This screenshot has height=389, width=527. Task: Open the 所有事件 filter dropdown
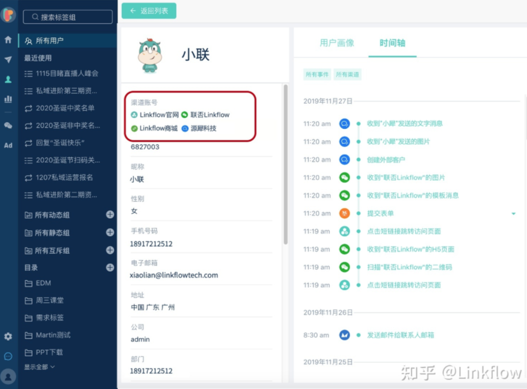317,74
